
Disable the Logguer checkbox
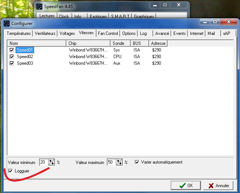click(x=10, y=171)
